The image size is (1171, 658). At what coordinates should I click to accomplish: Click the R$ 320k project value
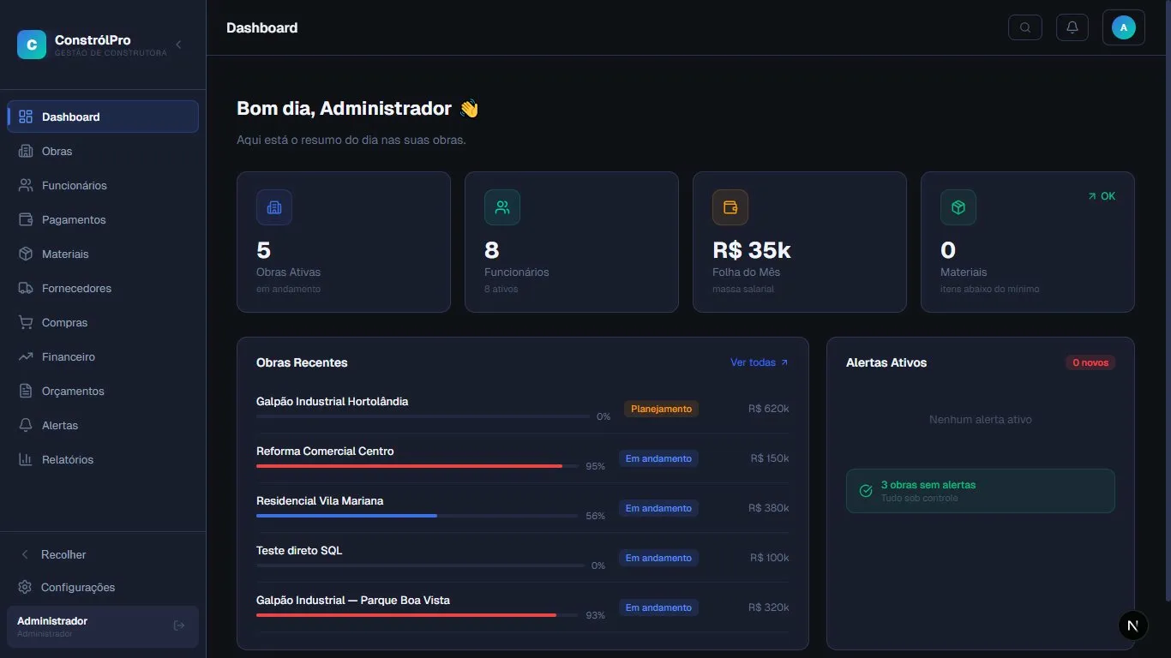coord(768,607)
